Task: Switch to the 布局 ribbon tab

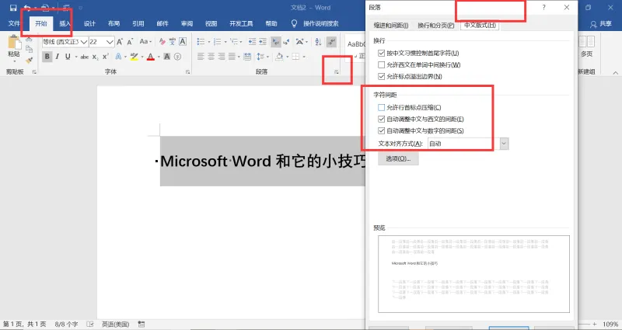Action: [114, 23]
